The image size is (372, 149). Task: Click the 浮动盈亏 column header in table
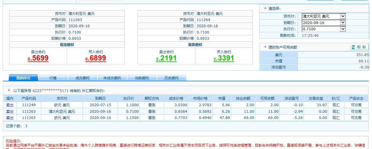pyautogui.click(x=291, y=99)
